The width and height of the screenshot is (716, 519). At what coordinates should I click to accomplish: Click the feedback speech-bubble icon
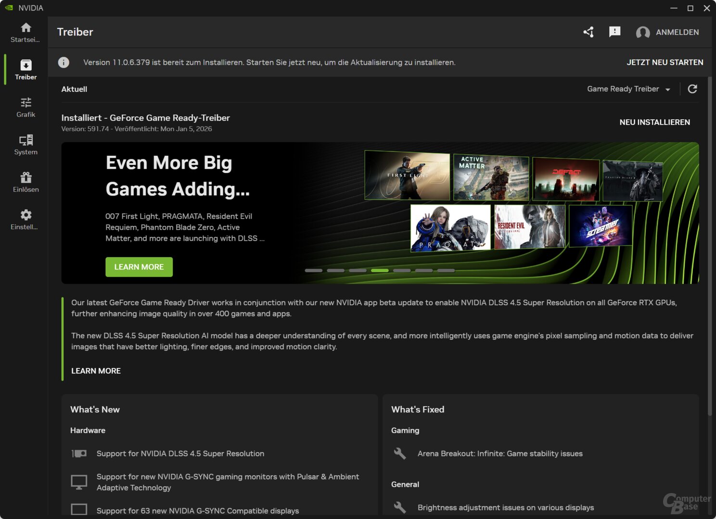click(x=614, y=32)
